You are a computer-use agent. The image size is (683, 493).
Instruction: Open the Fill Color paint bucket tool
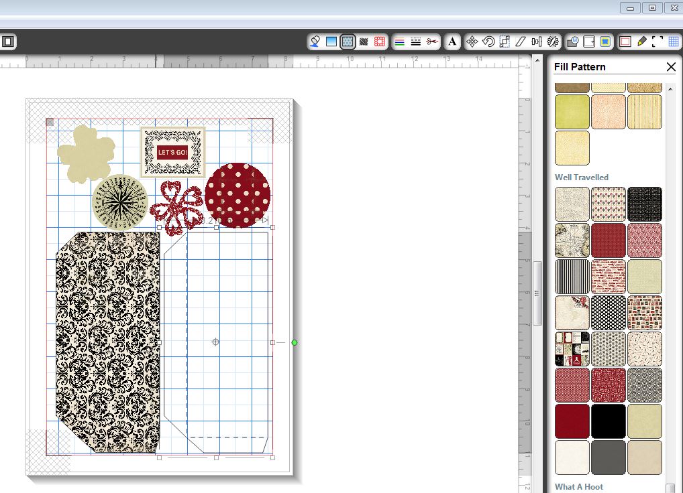tap(315, 42)
